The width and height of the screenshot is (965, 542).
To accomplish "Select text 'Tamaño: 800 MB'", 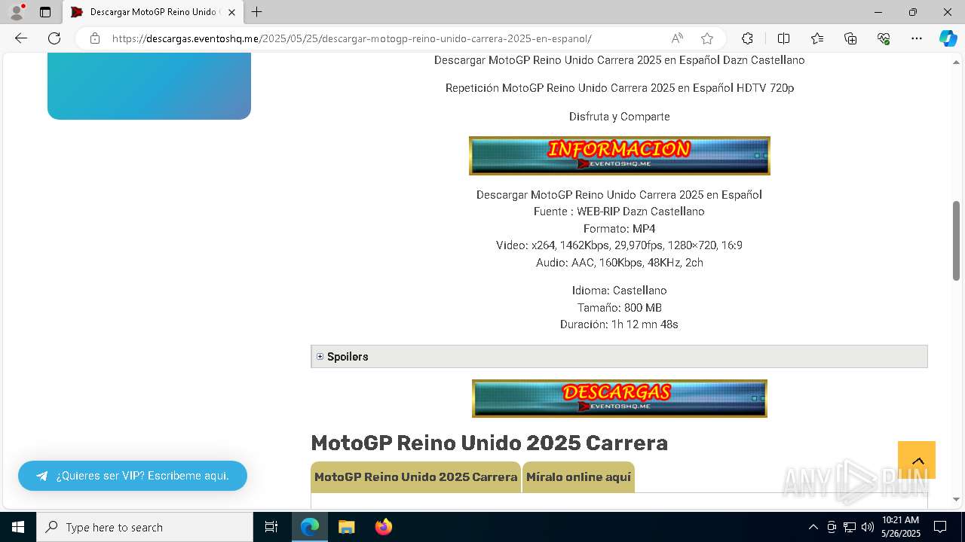I will point(619,308).
